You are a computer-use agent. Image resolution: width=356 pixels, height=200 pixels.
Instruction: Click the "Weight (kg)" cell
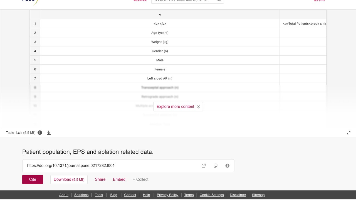160,42
